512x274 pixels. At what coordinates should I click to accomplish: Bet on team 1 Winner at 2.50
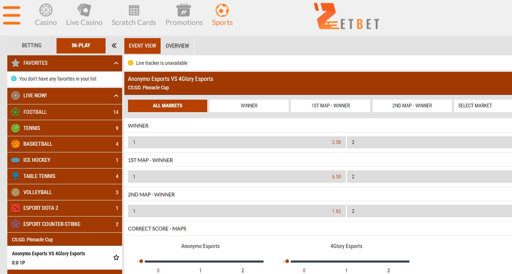click(x=237, y=142)
